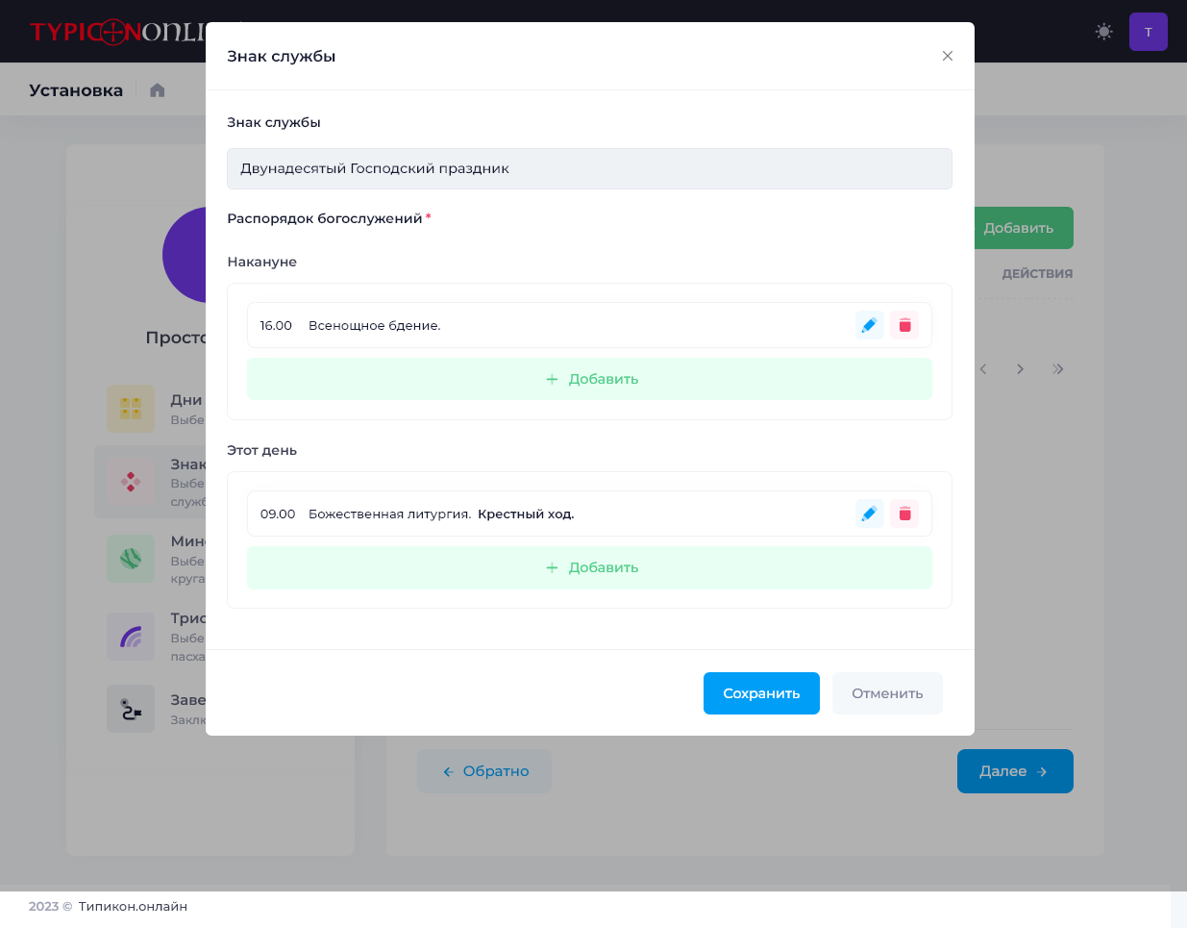The height and width of the screenshot is (928, 1187).
Task: Cancel with the Отменить button
Action: [887, 693]
